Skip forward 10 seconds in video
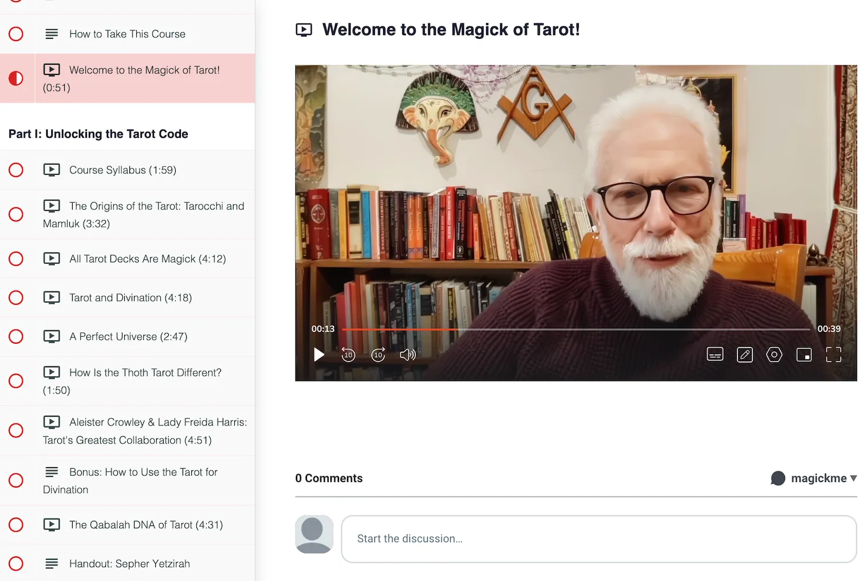This screenshot has height=581, width=868. click(x=378, y=355)
